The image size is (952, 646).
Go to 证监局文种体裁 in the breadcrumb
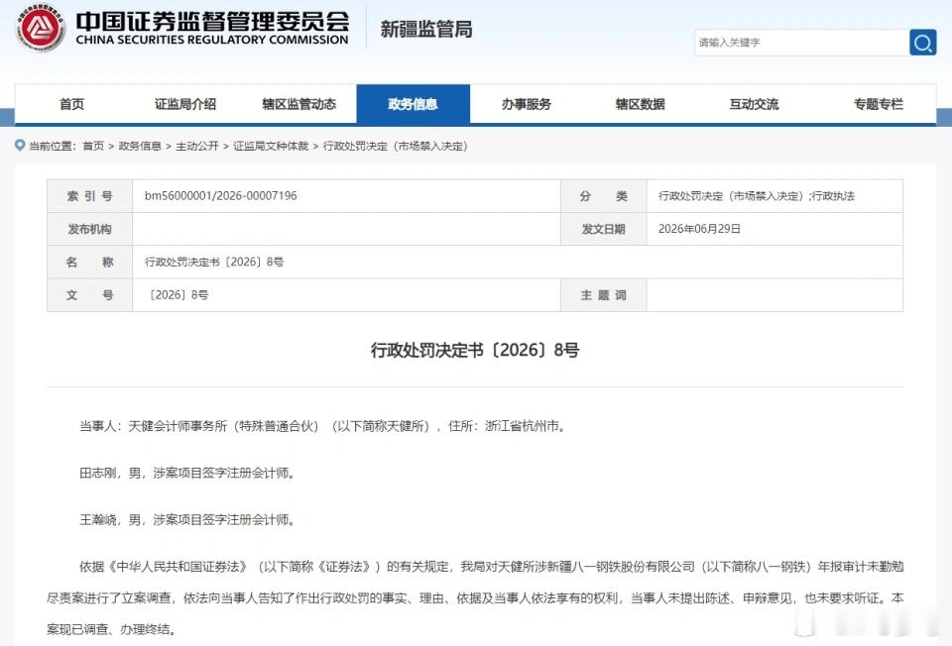(x=271, y=147)
